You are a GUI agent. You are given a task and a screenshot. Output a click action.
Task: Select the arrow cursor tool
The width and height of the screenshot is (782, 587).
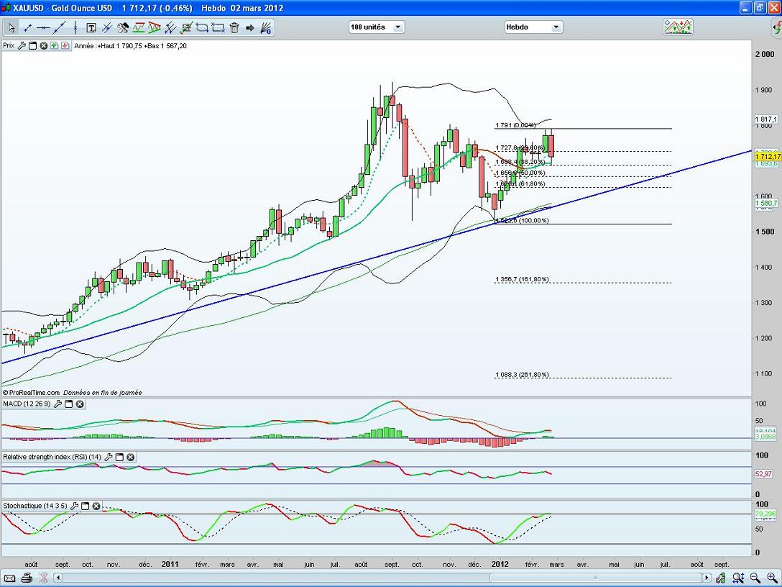11,28
